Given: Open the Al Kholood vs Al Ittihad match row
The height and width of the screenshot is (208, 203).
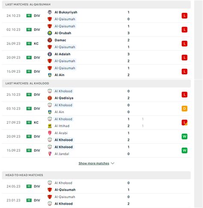Looking at the screenshot, I should pyautogui.click(x=96, y=122).
